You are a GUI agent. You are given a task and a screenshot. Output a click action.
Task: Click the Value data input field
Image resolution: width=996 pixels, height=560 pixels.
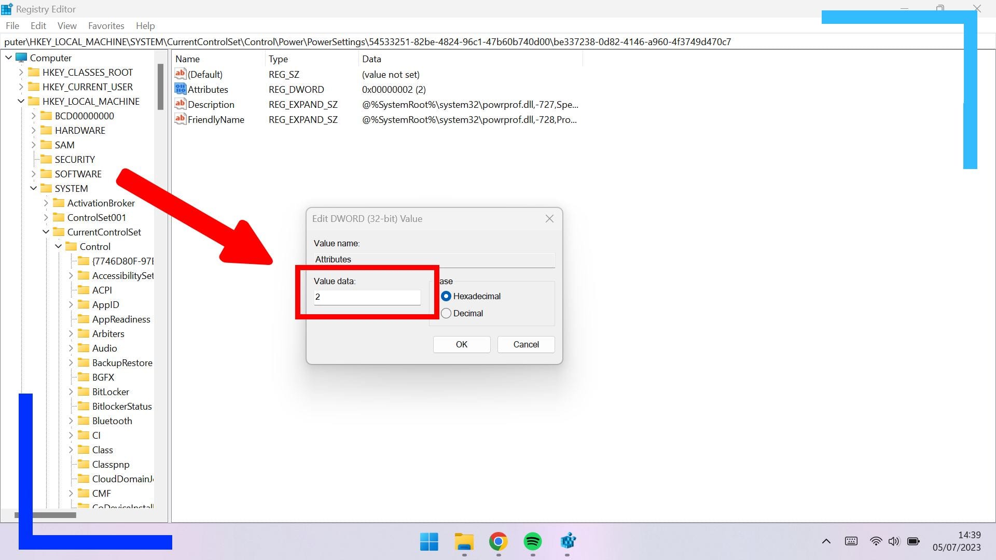pos(367,297)
